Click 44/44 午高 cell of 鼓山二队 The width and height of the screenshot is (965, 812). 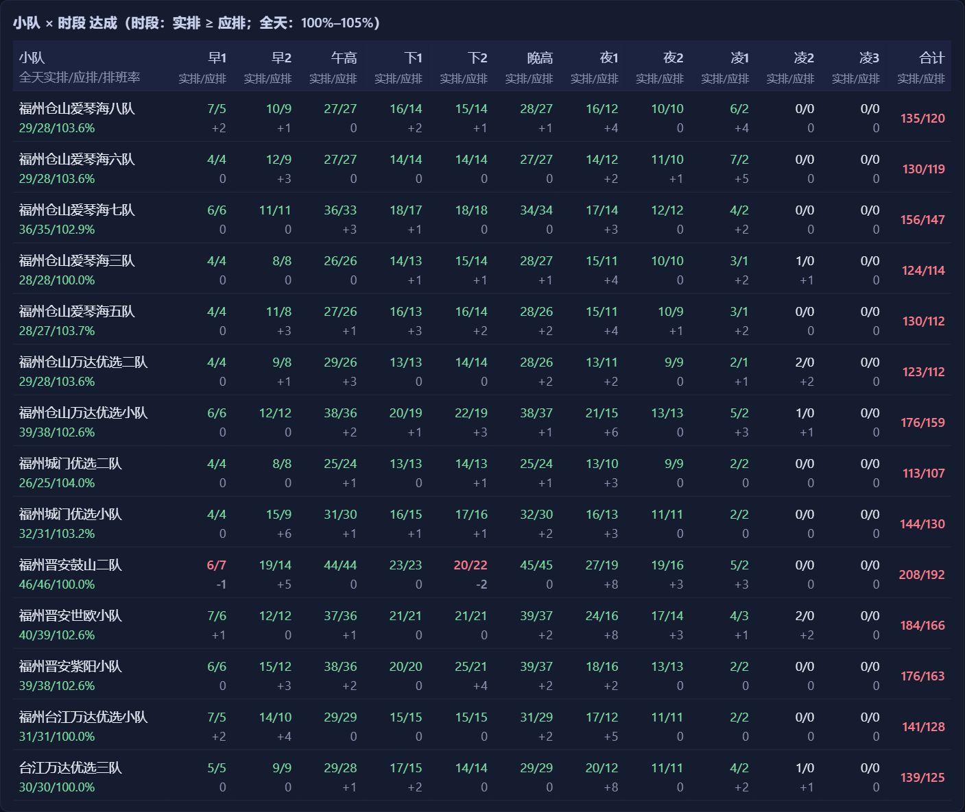coord(340,565)
